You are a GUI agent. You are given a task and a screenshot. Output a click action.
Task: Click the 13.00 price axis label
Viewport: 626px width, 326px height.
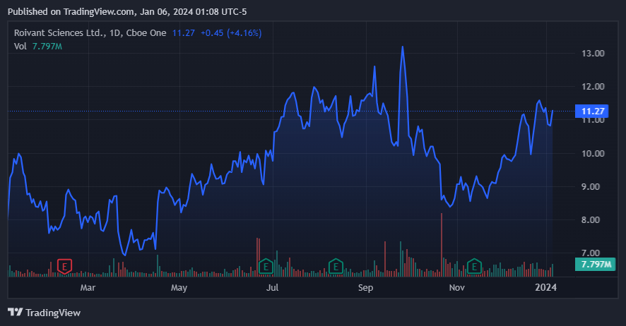pyautogui.click(x=593, y=54)
